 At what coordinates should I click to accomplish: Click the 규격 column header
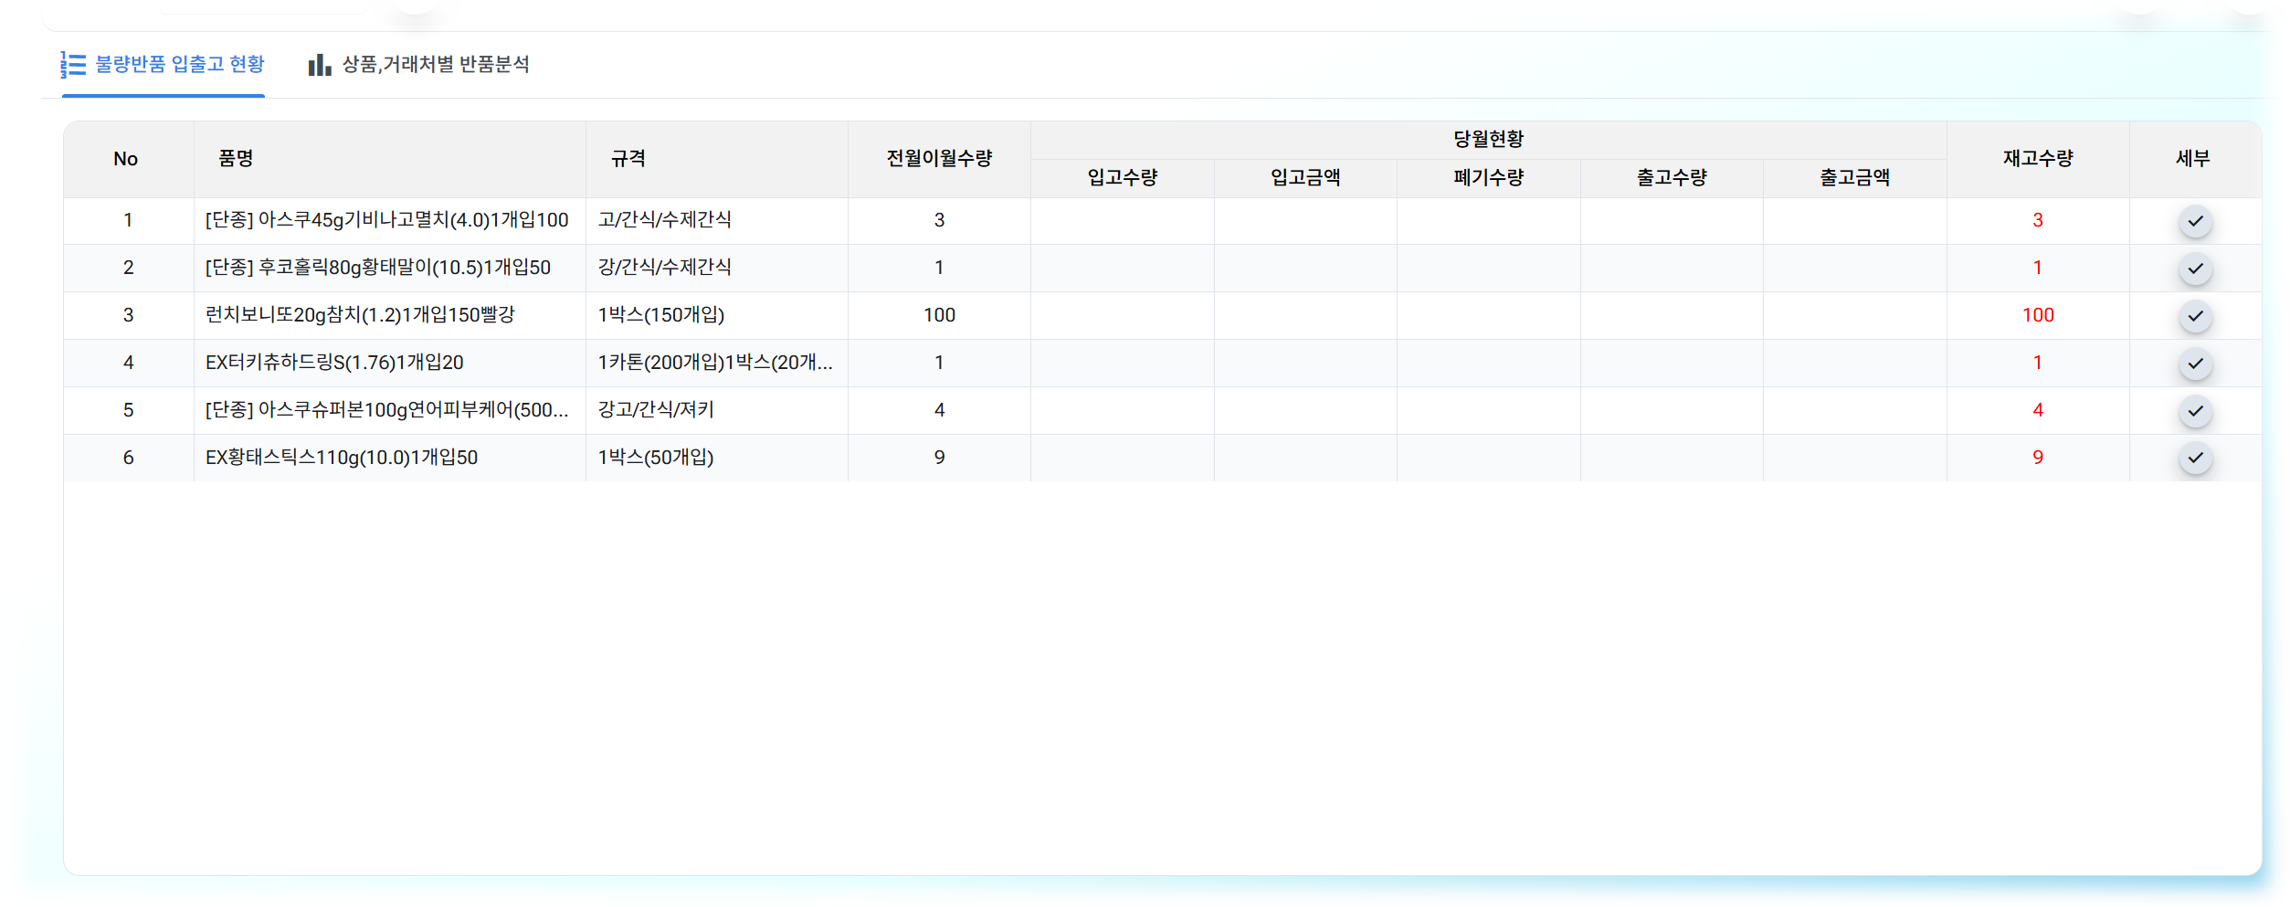(628, 159)
